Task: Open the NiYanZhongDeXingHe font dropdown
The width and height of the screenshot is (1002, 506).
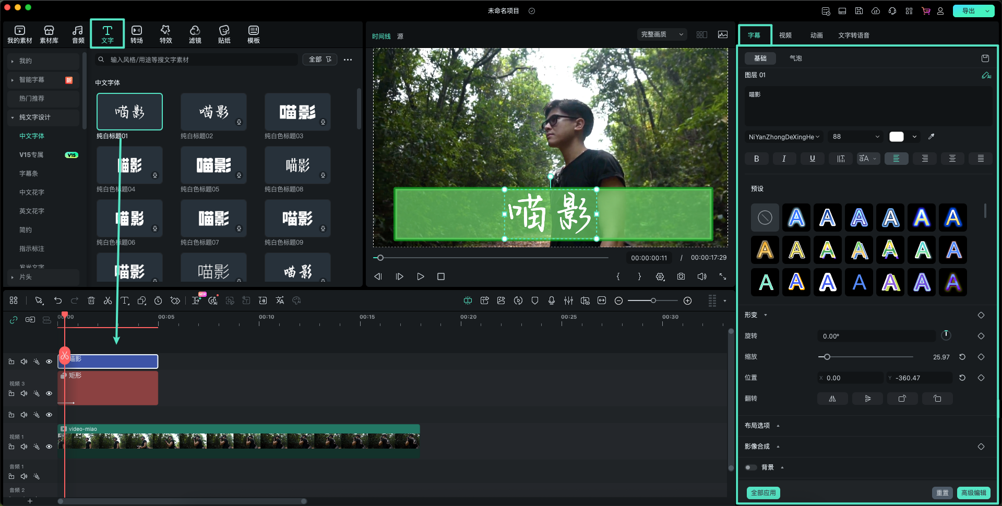Action: pos(784,137)
